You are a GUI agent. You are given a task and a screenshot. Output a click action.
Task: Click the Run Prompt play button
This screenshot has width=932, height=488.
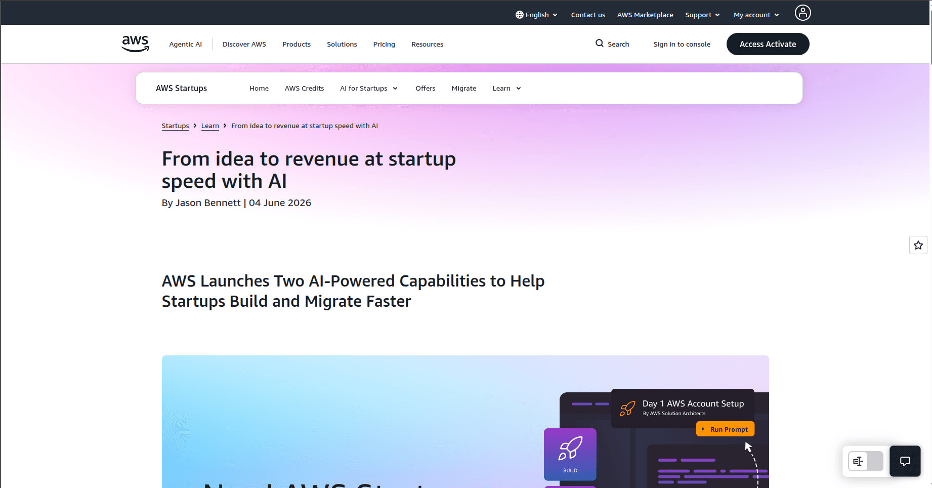tap(725, 429)
